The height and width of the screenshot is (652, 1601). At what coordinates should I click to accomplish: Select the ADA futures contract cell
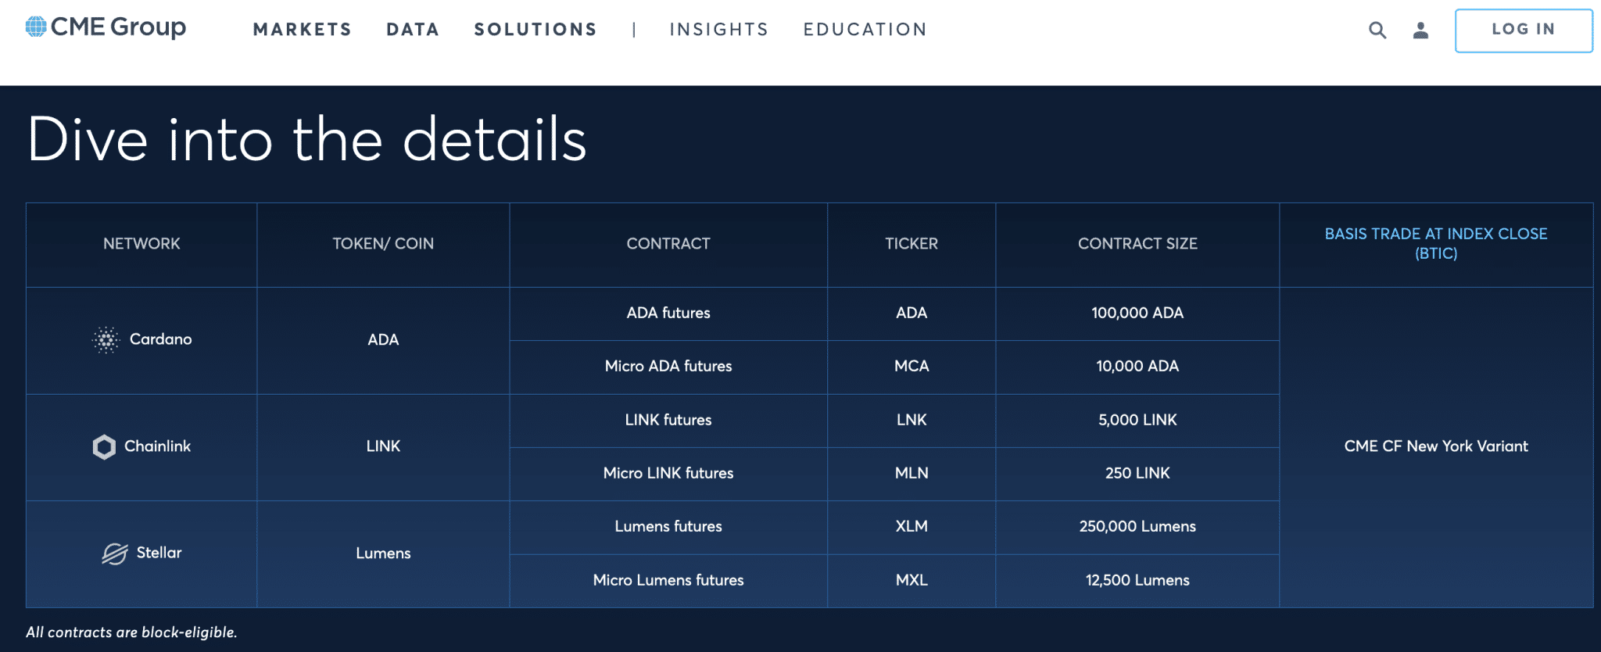668,313
